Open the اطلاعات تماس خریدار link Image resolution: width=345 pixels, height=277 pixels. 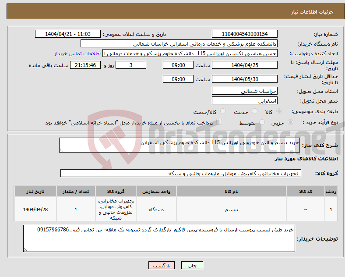click(x=77, y=53)
